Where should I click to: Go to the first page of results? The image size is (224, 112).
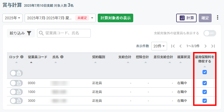(x=173, y=46)
